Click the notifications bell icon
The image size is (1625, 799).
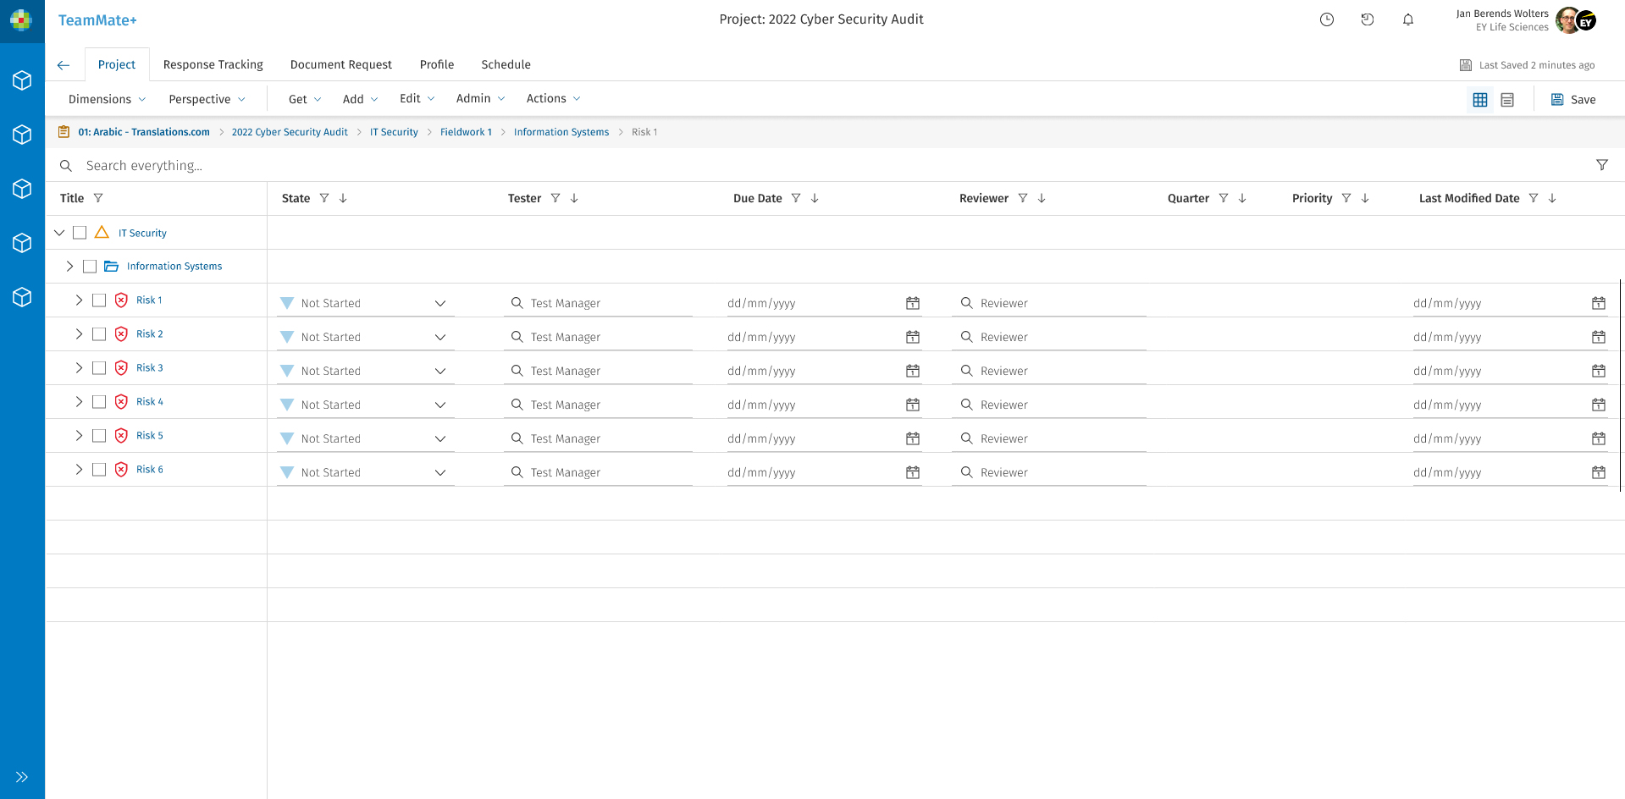(1407, 19)
